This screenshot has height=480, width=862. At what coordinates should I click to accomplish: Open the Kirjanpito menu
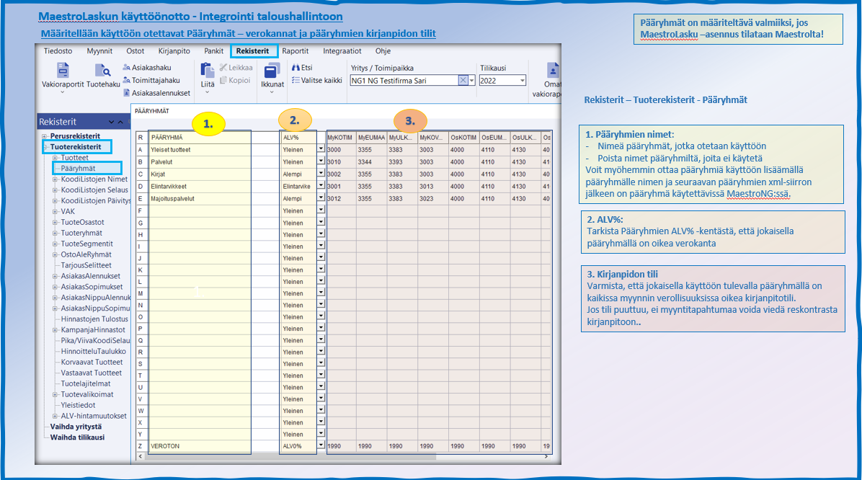coord(174,51)
